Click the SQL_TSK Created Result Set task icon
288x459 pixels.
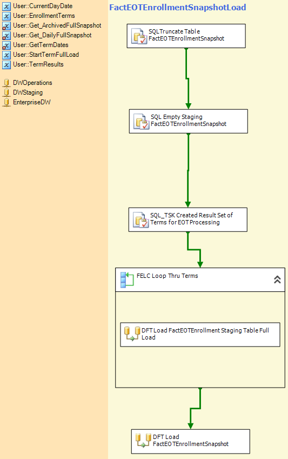(x=141, y=220)
